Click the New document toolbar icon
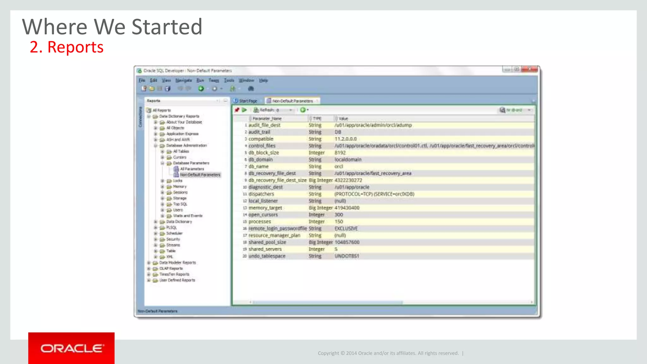Screen dimensions: 647x364 click(x=144, y=88)
